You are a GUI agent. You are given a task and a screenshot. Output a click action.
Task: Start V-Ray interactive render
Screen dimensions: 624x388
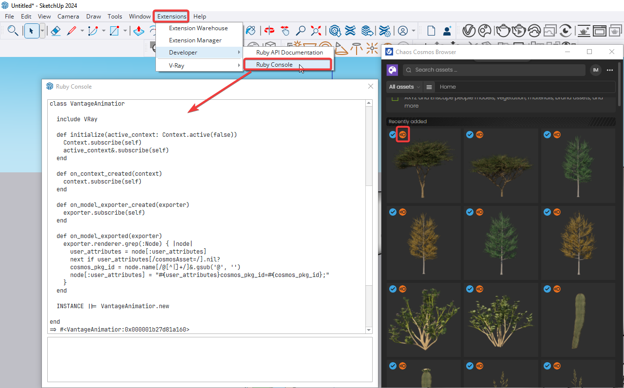[x=519, y=31]
